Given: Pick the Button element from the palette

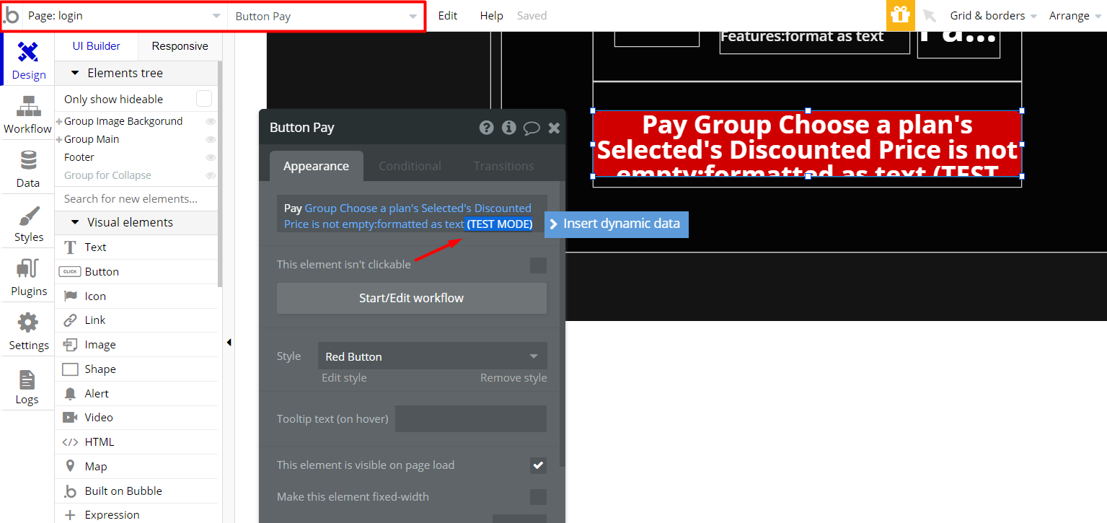Looking at the screenshot, I should pyautogui.click(x=137, y=272).
